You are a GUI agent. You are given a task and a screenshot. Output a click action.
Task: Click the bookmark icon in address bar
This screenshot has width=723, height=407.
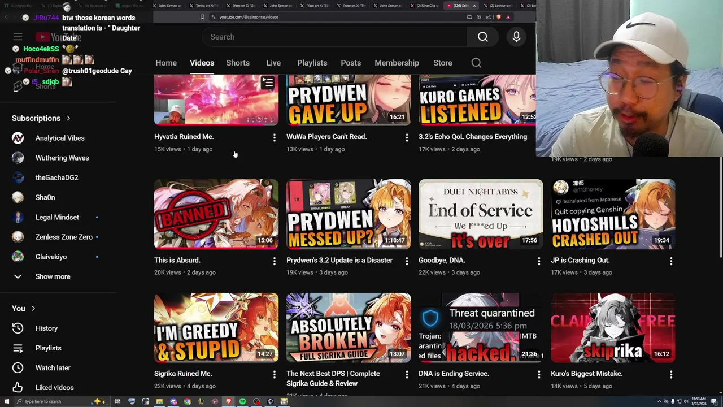(x=202, y=17)
